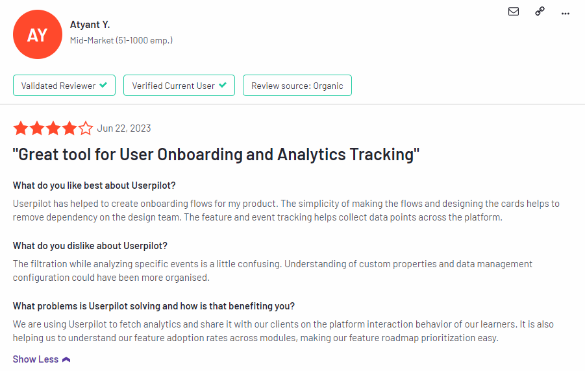Click the AY reviewer avatar circle
Viewport: 585px width, 371px height.
click(x=37, y=34)
